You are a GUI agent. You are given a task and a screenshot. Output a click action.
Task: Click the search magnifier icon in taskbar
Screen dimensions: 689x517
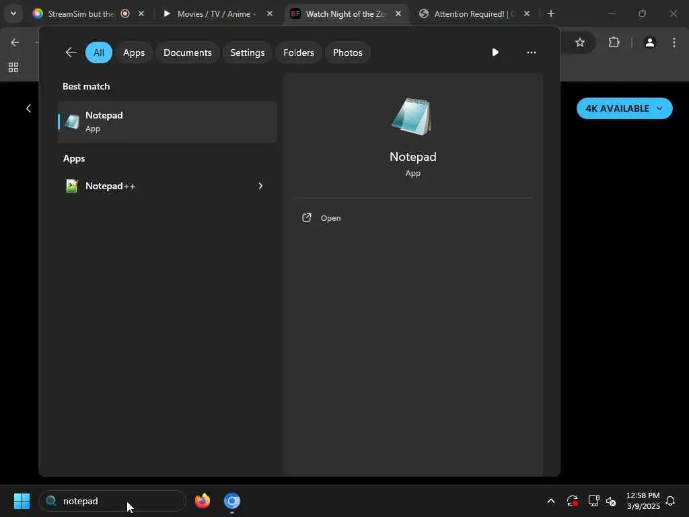[51, 501]
